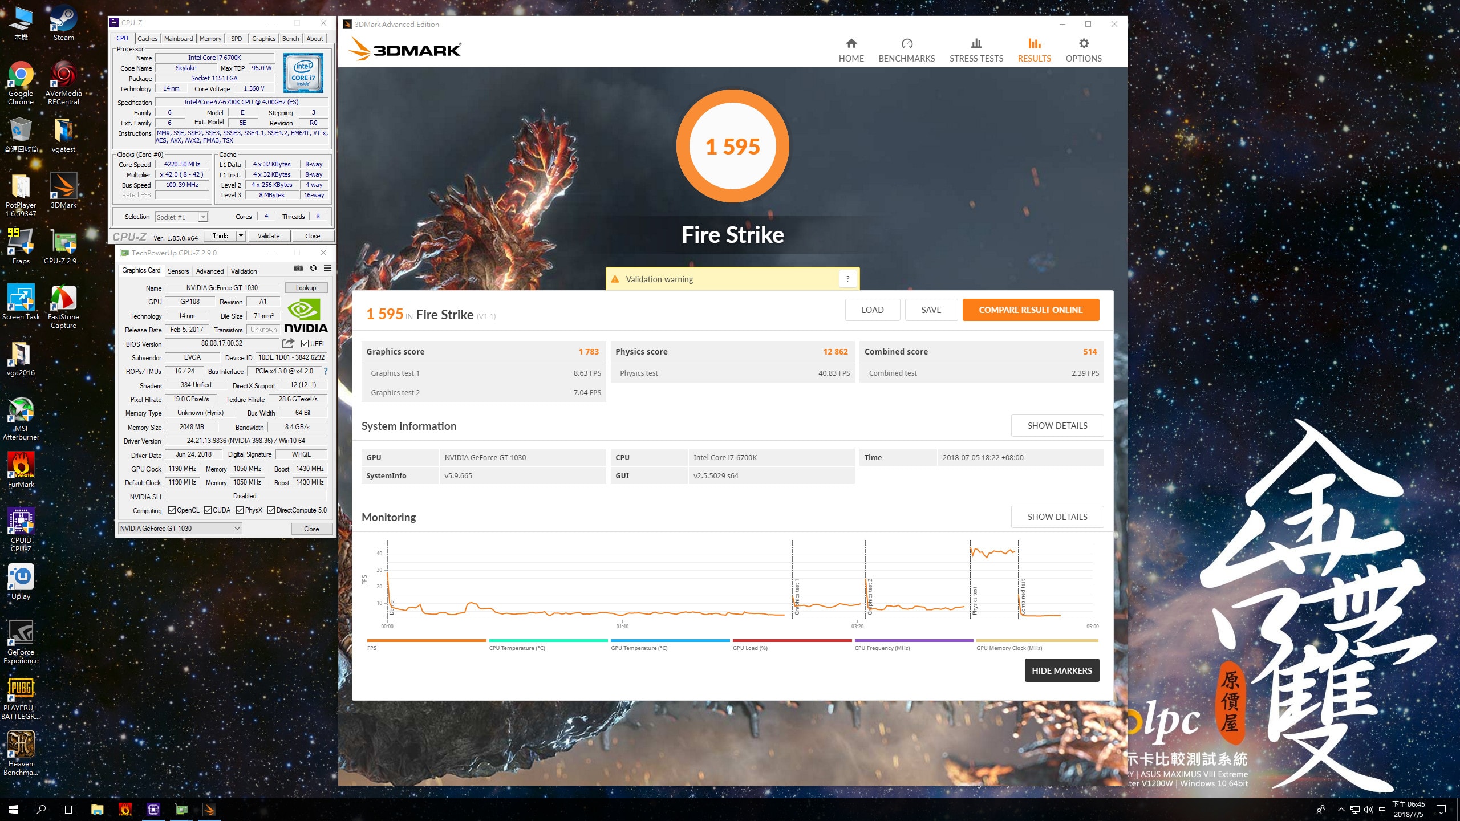Viewport: 1460px width, 821px height.
Task: Open 3DMark STRESS TESTS tab
Action: [x=976, y=50]
